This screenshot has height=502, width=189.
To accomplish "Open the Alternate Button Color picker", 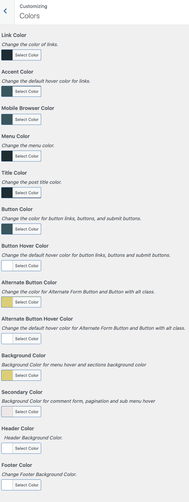I will coord(27,302).
